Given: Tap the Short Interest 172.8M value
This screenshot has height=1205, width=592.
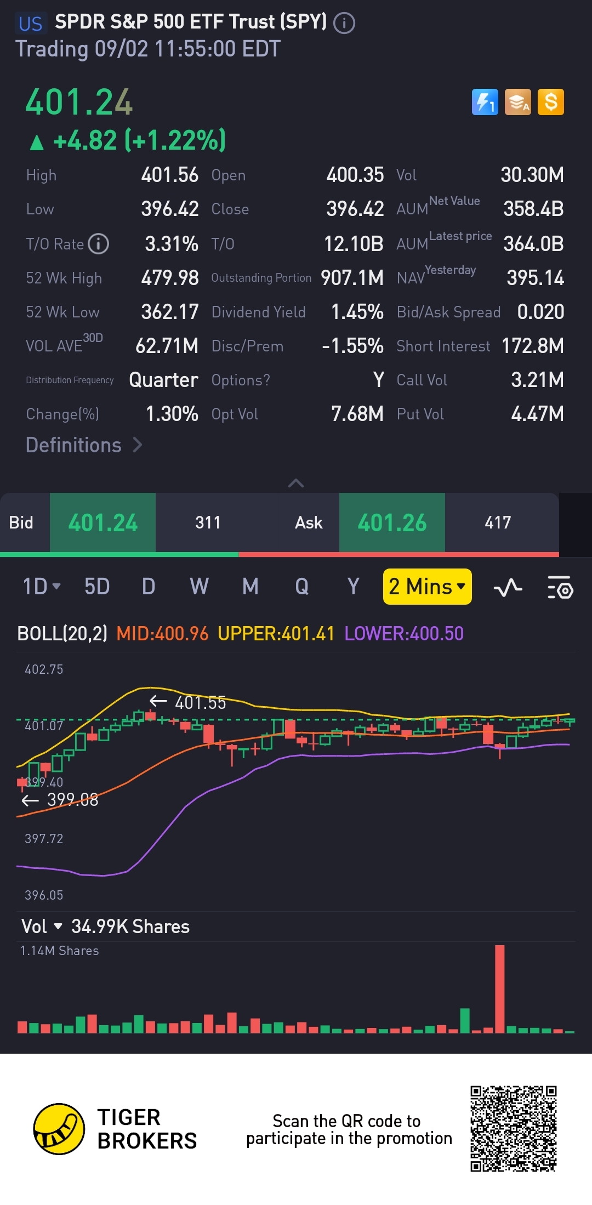Looking at the screenshot, I should 533,346.
